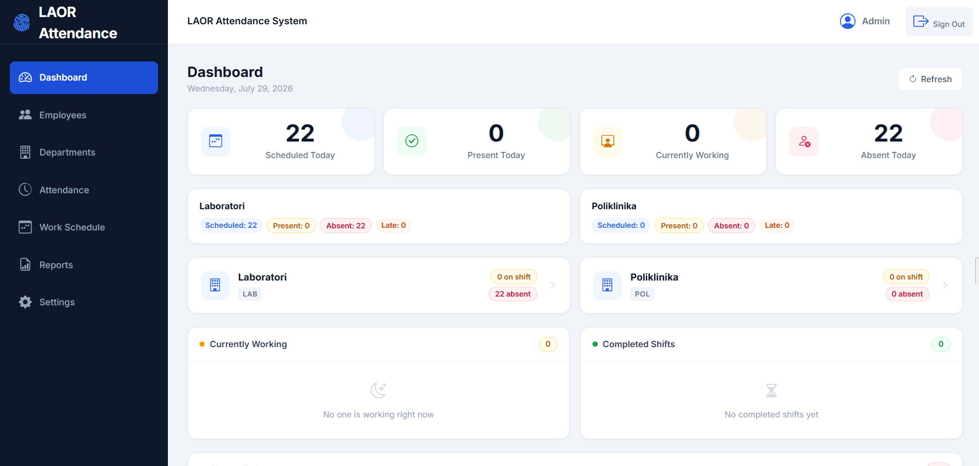Click the Completed Shifts count badge
The width and height of the screenshot is (979, 466).
pyautogui.click(x=941, y=344)
